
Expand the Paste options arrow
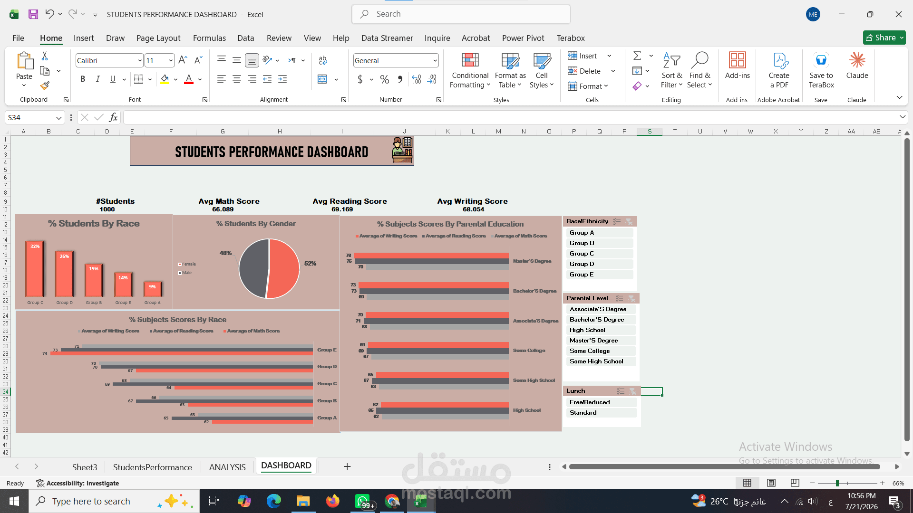click(x=24, y=85)
